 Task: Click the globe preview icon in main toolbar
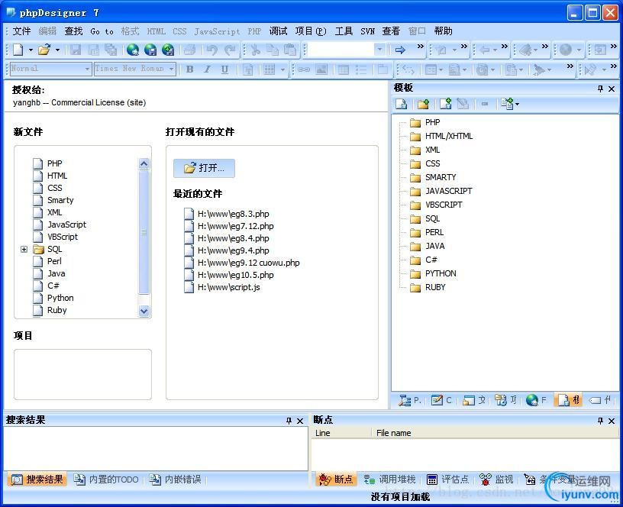pyautogui.click(x=133, y=50)
